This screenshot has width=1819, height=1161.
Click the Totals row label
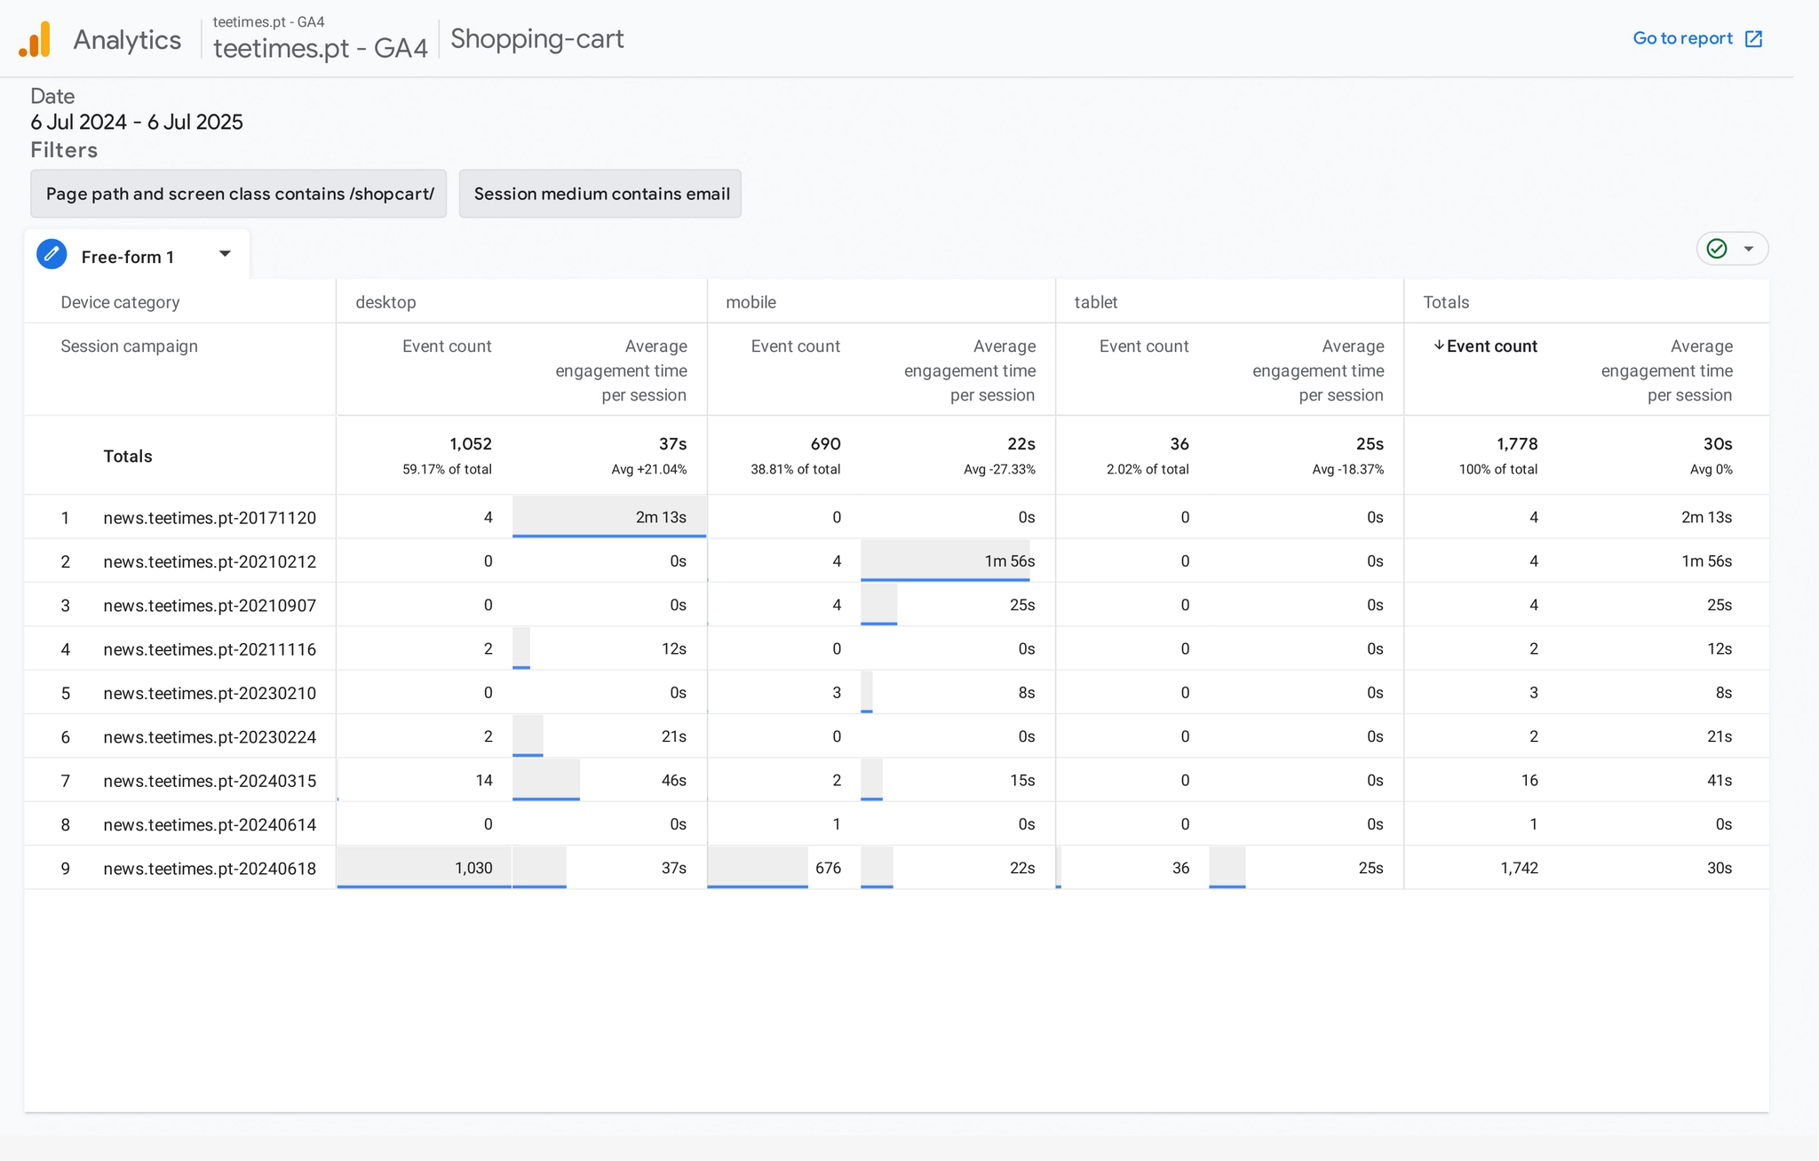tap(128, 456)
